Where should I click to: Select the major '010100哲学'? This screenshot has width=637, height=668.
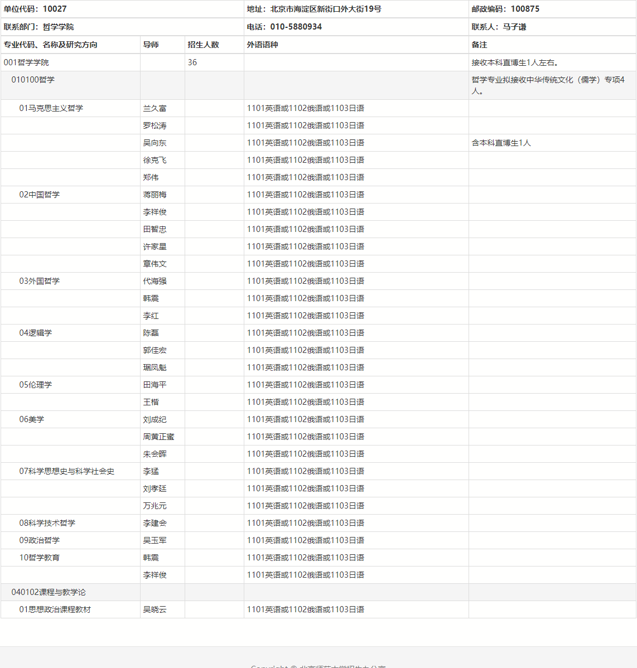coord(33,80)
